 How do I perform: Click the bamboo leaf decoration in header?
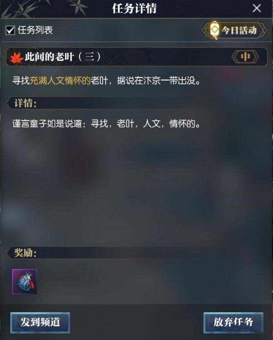point(43,8)
